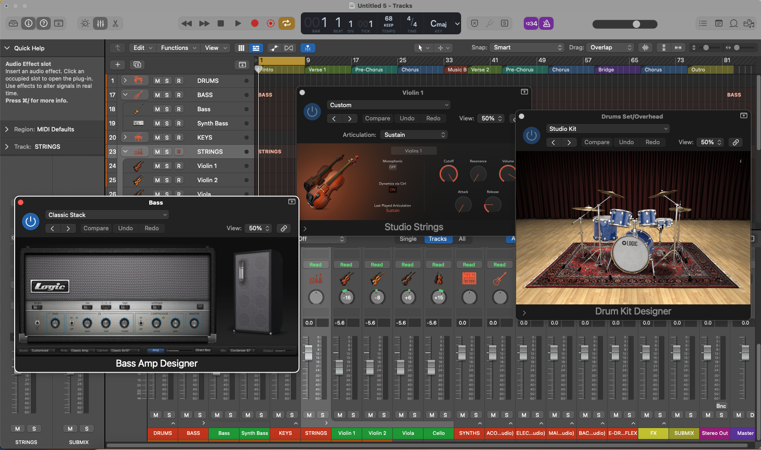Toggle record enable on STRINGS track
761x450 pixels.
(179, 152)
